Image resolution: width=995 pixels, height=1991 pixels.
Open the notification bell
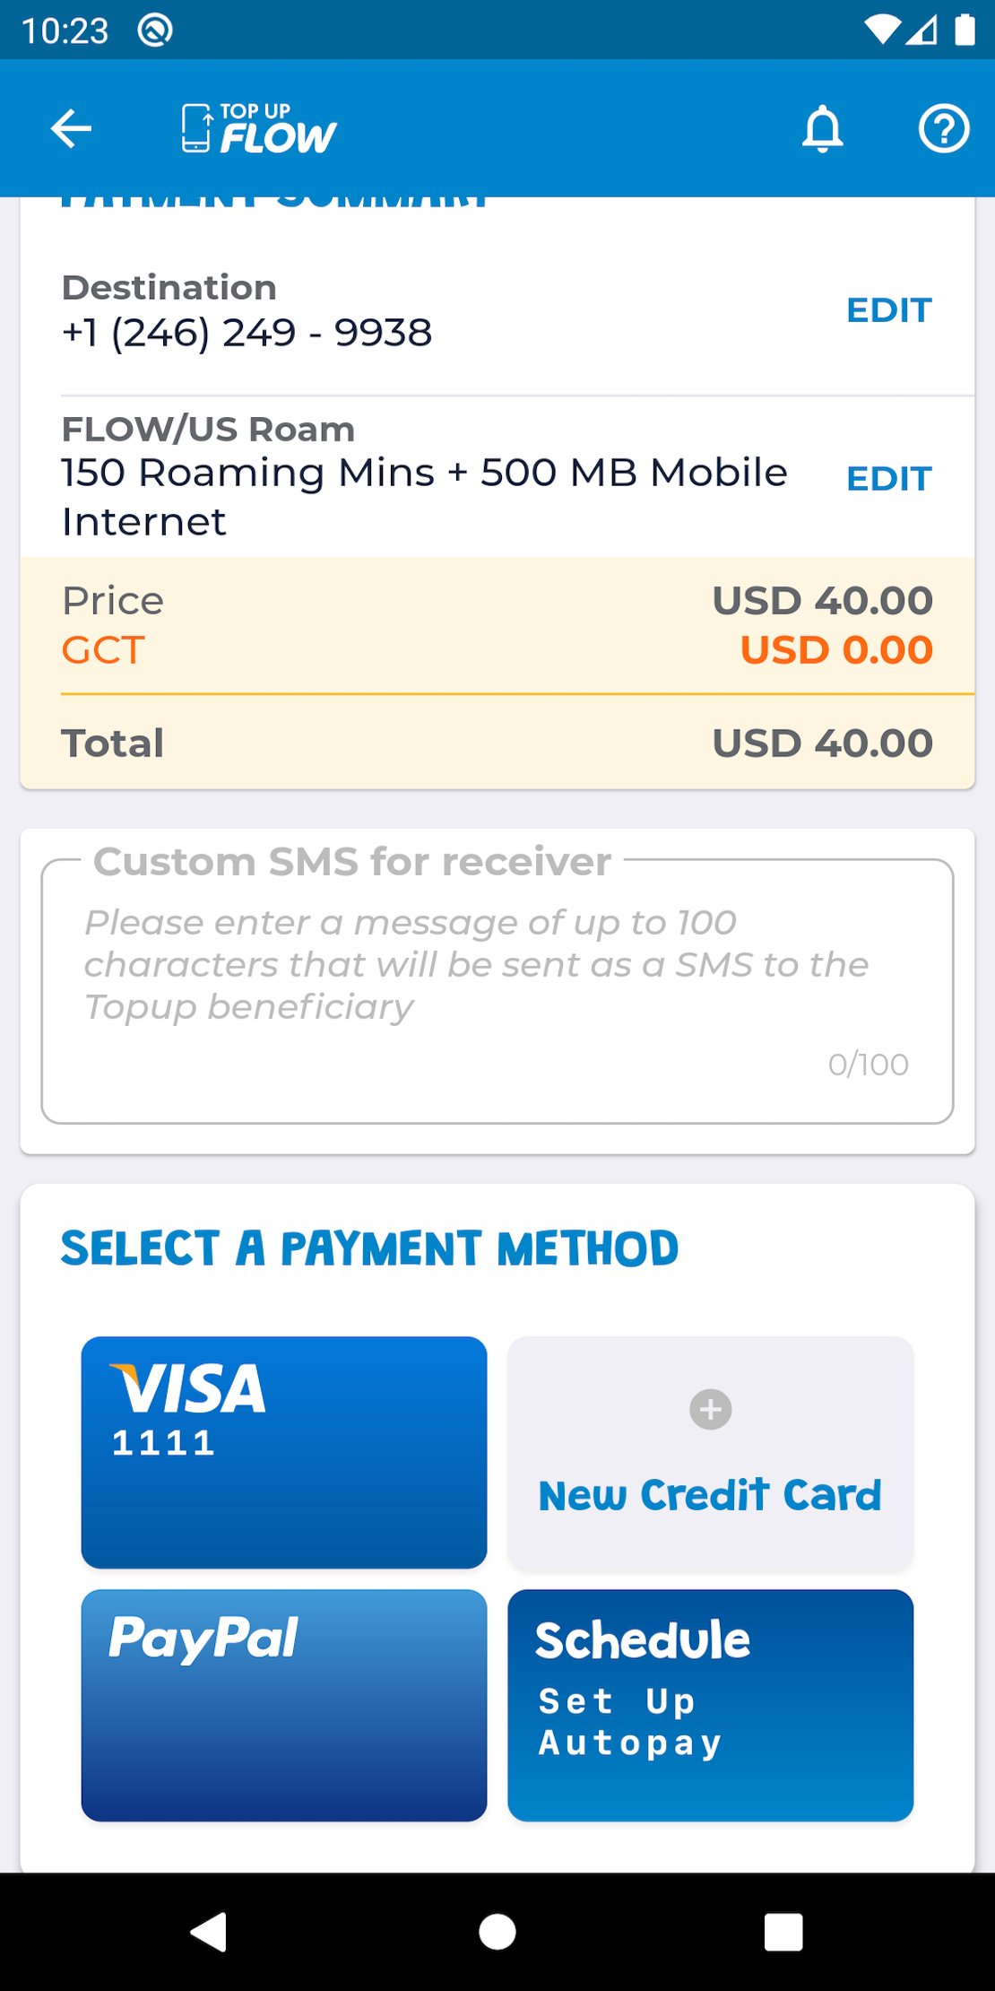tap(823, 127)
